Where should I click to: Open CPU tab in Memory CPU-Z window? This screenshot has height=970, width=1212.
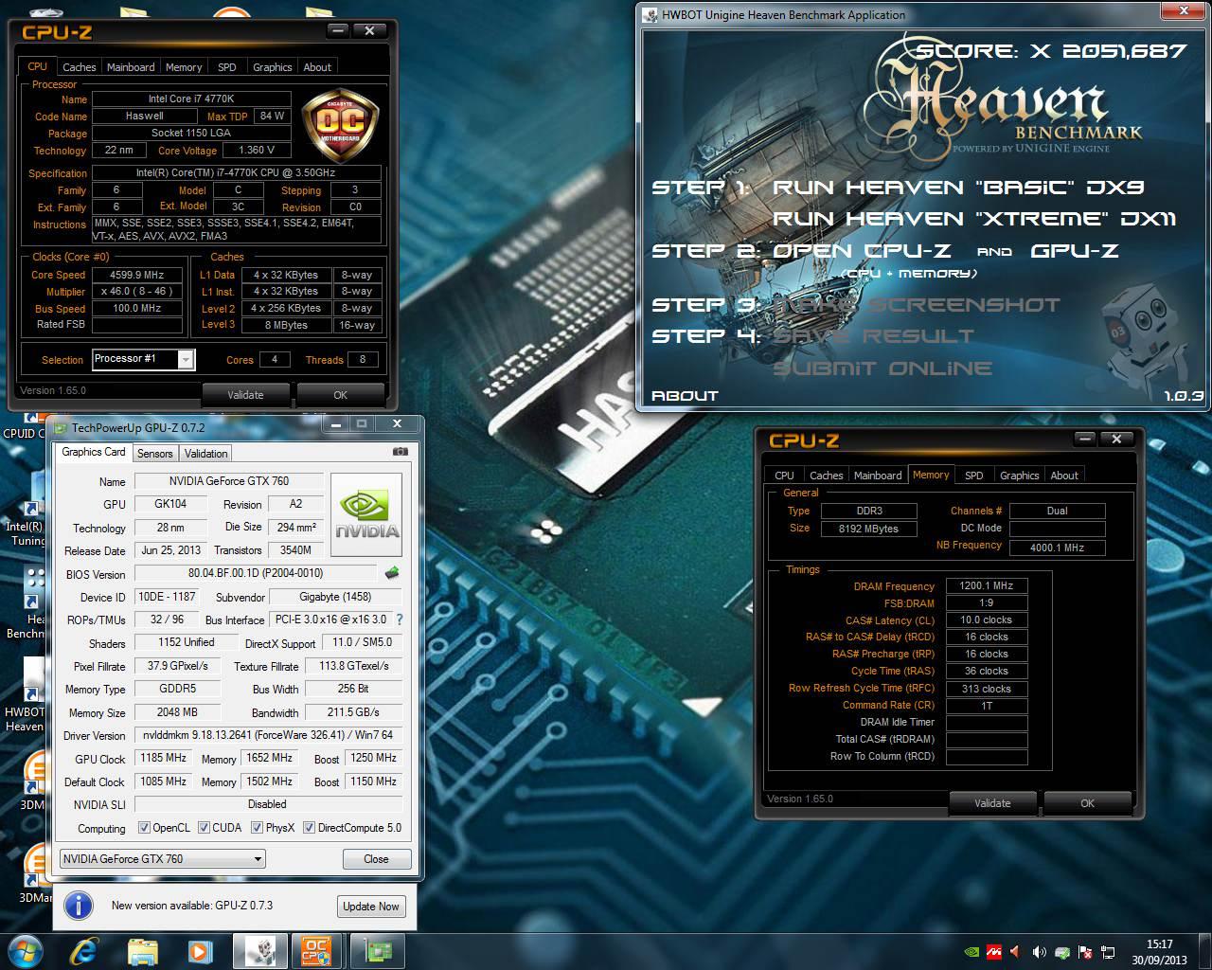784,476
